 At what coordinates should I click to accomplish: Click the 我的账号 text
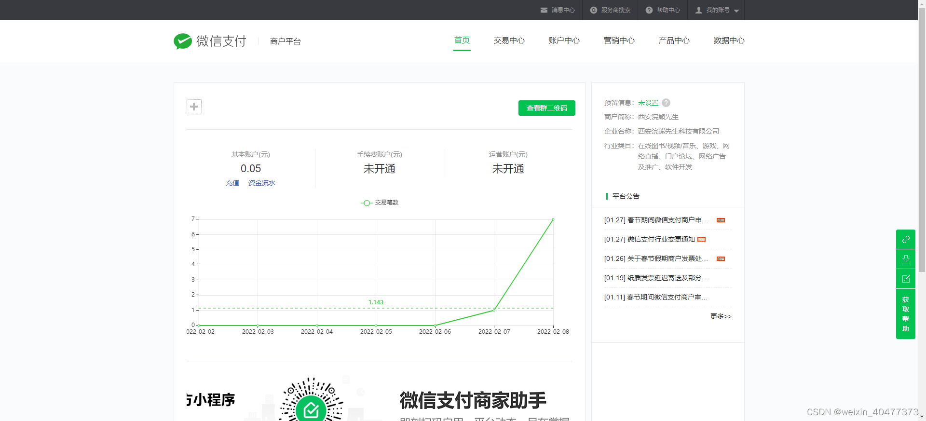click(718, 10)
